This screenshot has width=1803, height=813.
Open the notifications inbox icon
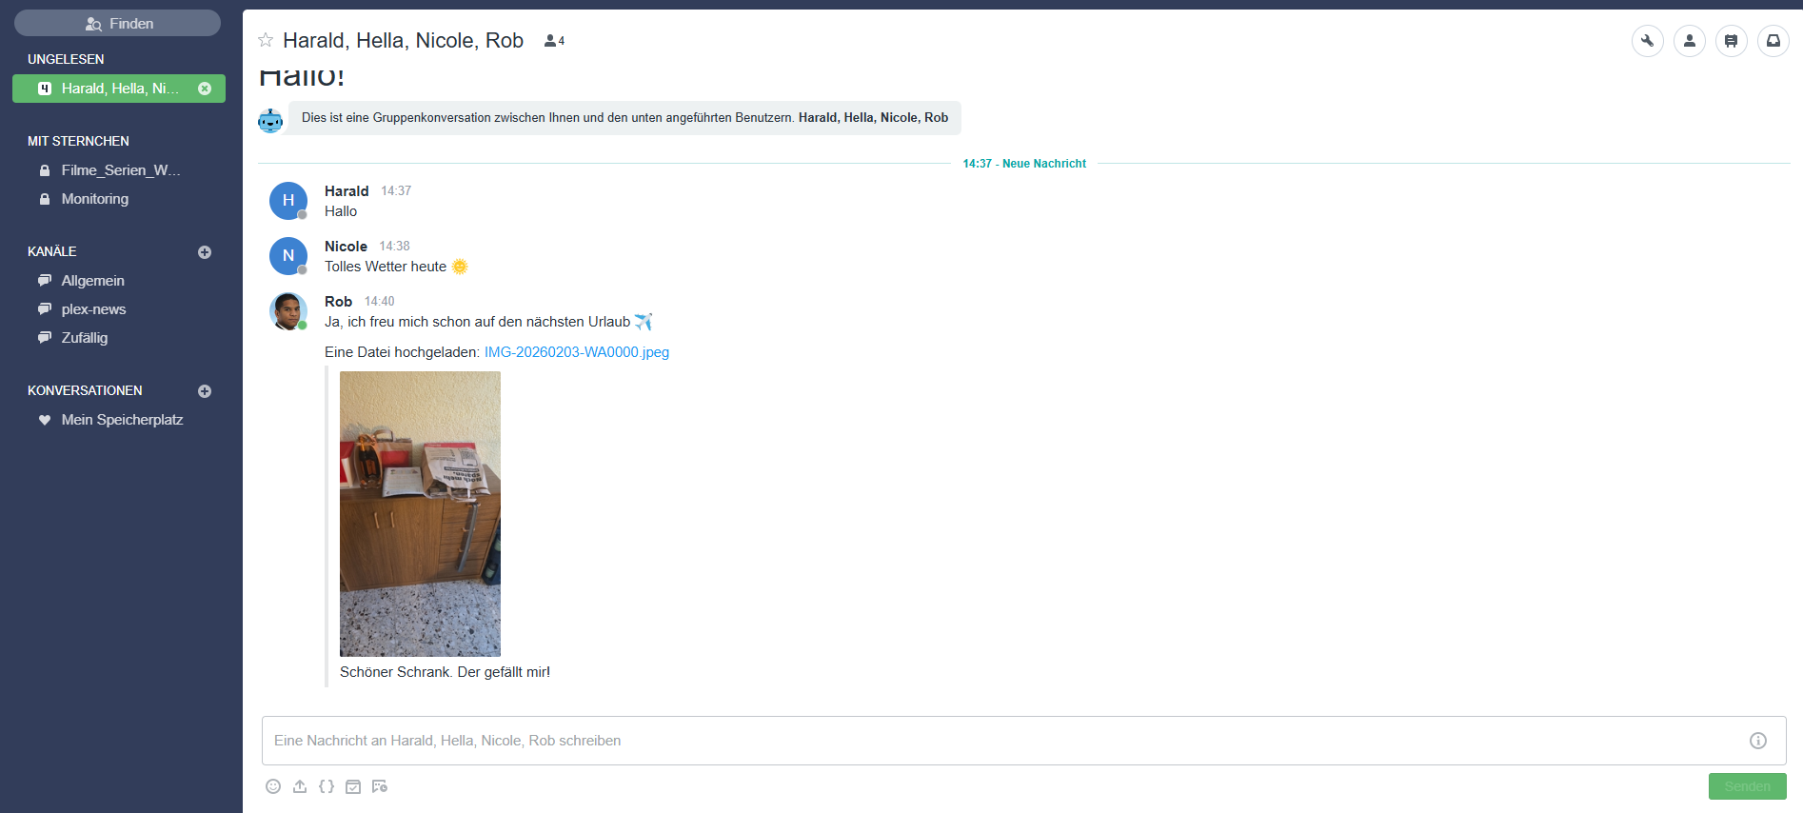[1773, 41]
